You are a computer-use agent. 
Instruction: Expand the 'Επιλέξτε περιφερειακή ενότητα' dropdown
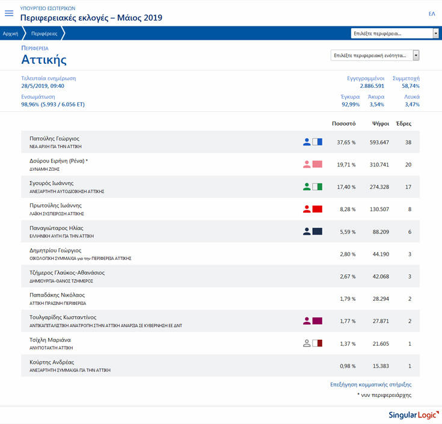click(370, 55)
